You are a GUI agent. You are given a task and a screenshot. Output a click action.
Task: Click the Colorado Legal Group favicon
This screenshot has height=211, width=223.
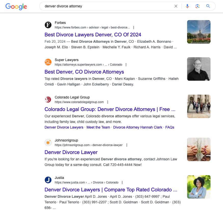[48, 100]
